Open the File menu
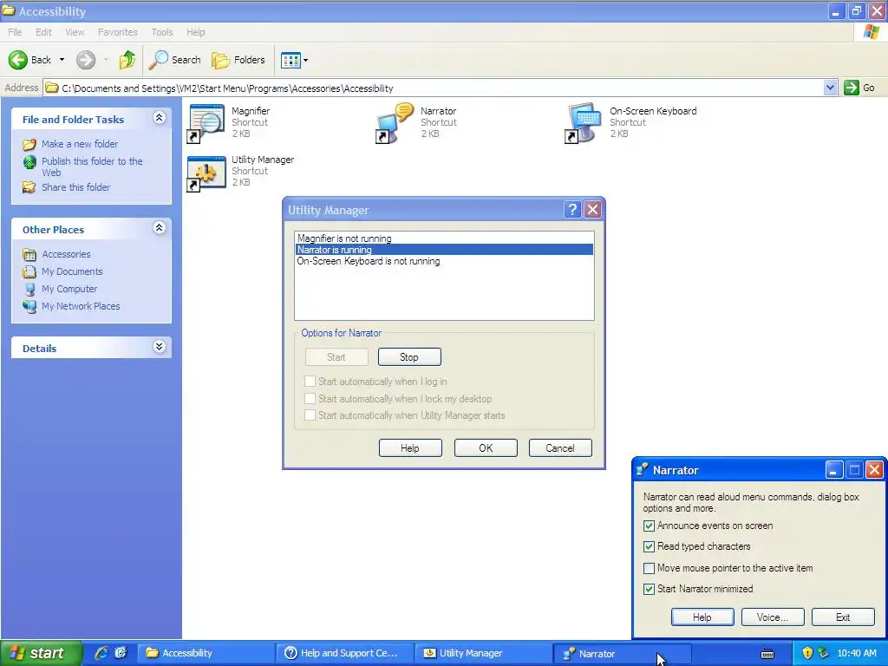Screen dimensions: 888x666 [x=15, y=32]
